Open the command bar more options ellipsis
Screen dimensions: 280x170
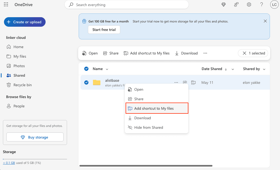(205, 53)
